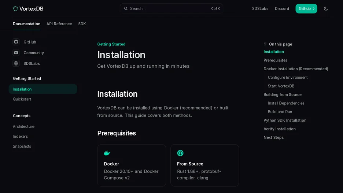Open the Community sidebar link
Screen dimensions: 343x193
(34, 53)
